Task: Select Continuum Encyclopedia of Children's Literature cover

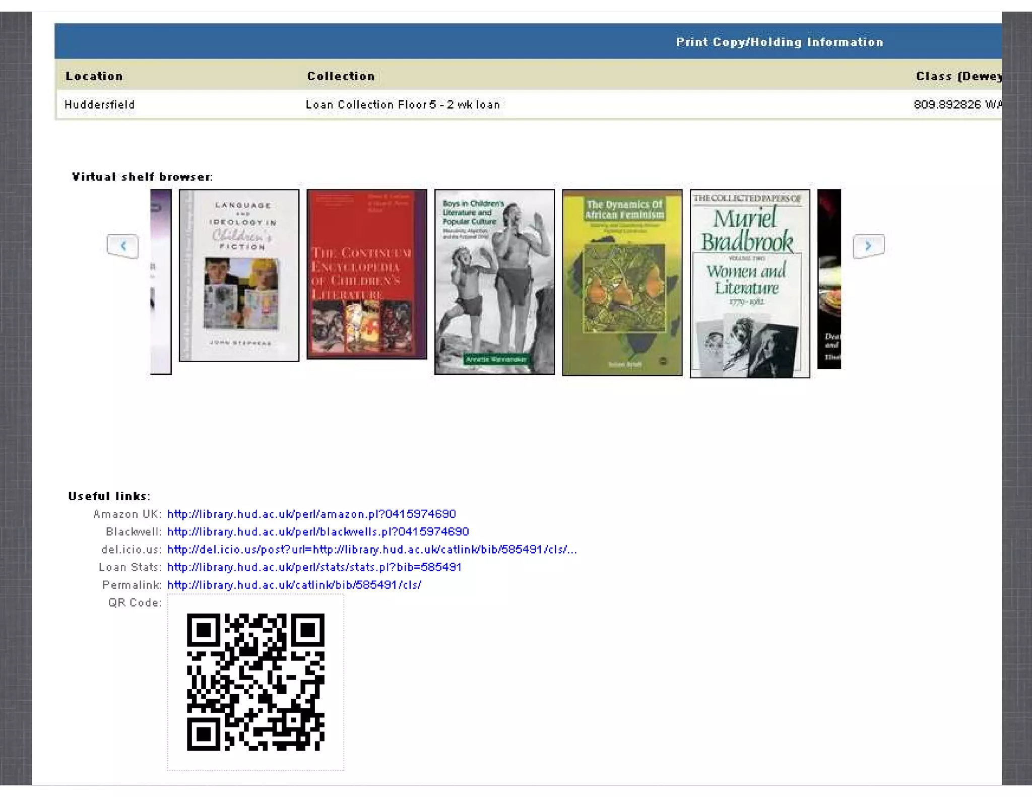Action: pyautogui.click(x=366, y=274)
